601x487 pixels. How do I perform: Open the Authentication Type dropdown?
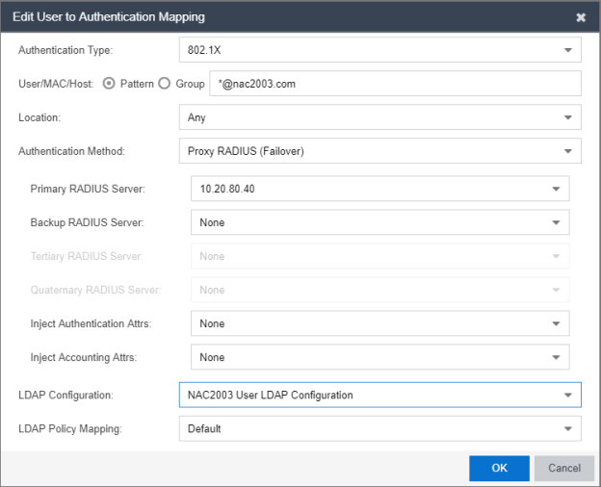[567, 50]
